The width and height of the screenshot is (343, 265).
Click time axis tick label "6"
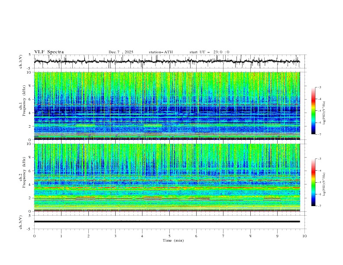pyautogui.click(x=197, y=236)
